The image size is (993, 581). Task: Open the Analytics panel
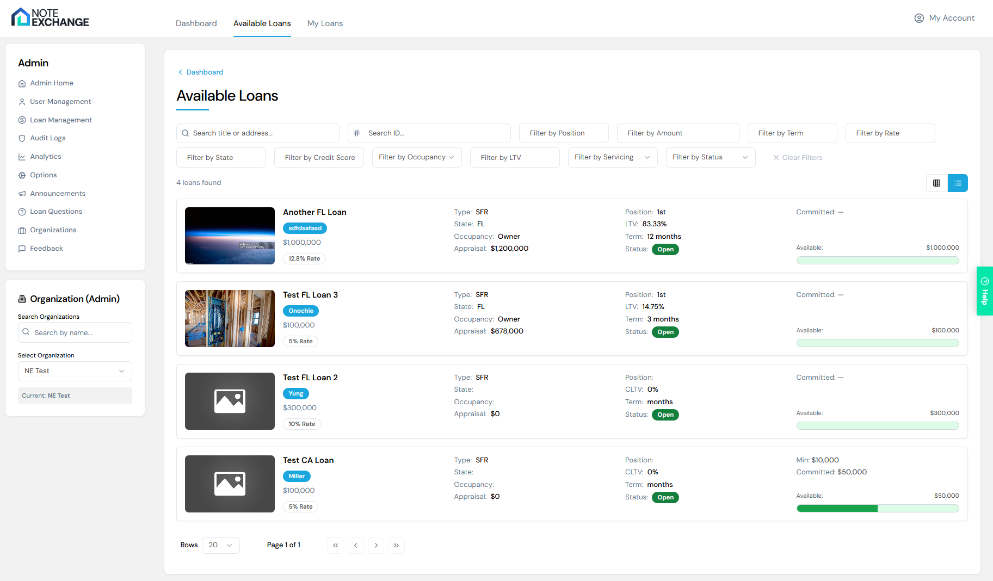coord(46,156)
